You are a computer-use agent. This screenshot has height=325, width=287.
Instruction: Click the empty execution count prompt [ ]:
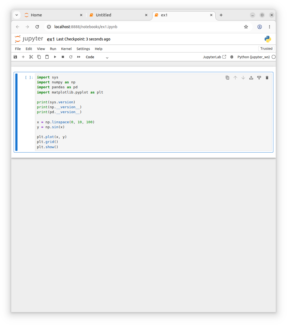(29, 77)
